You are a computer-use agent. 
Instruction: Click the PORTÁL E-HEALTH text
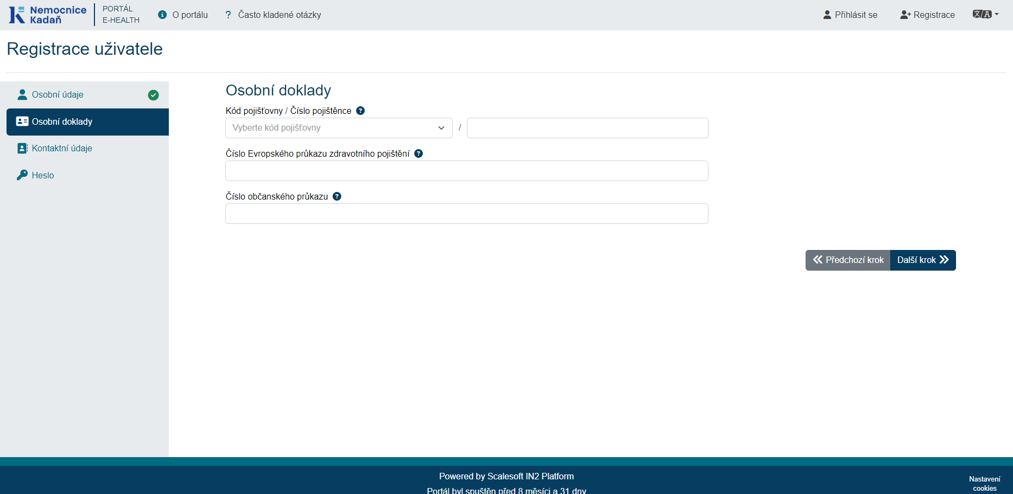[x=121, y=15]
